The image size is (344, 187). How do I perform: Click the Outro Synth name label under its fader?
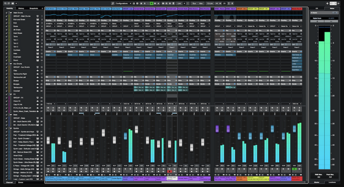(x=117, y=179)
